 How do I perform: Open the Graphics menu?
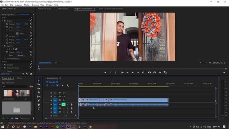point(35,5)
